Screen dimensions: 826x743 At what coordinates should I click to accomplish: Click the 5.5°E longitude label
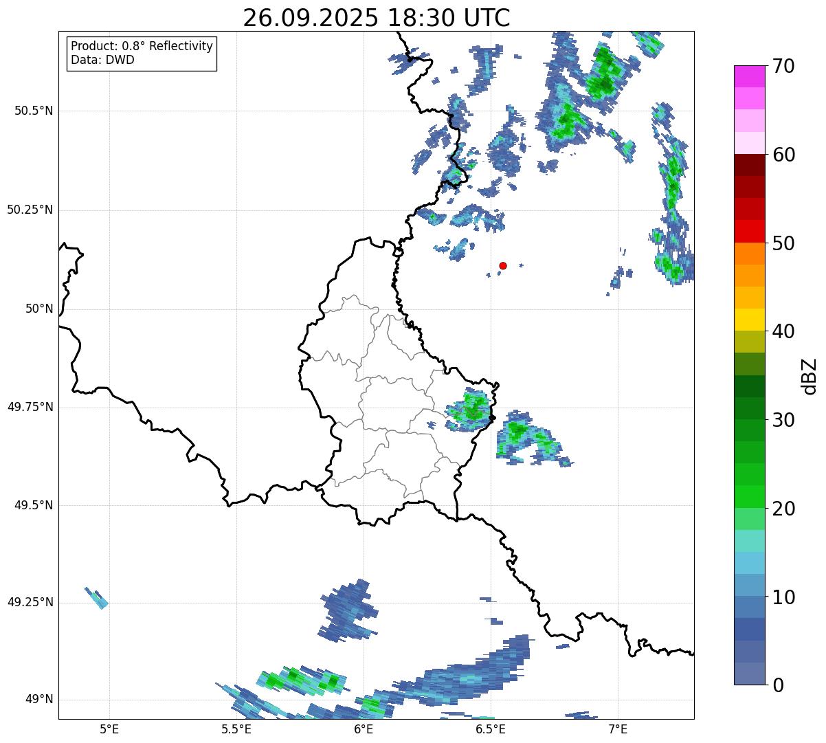click(x=236, y=729)
